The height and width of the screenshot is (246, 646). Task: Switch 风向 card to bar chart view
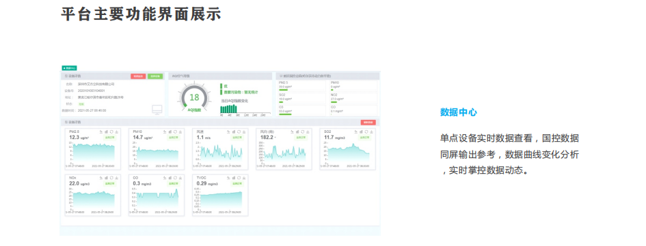(x=297, y=132)
